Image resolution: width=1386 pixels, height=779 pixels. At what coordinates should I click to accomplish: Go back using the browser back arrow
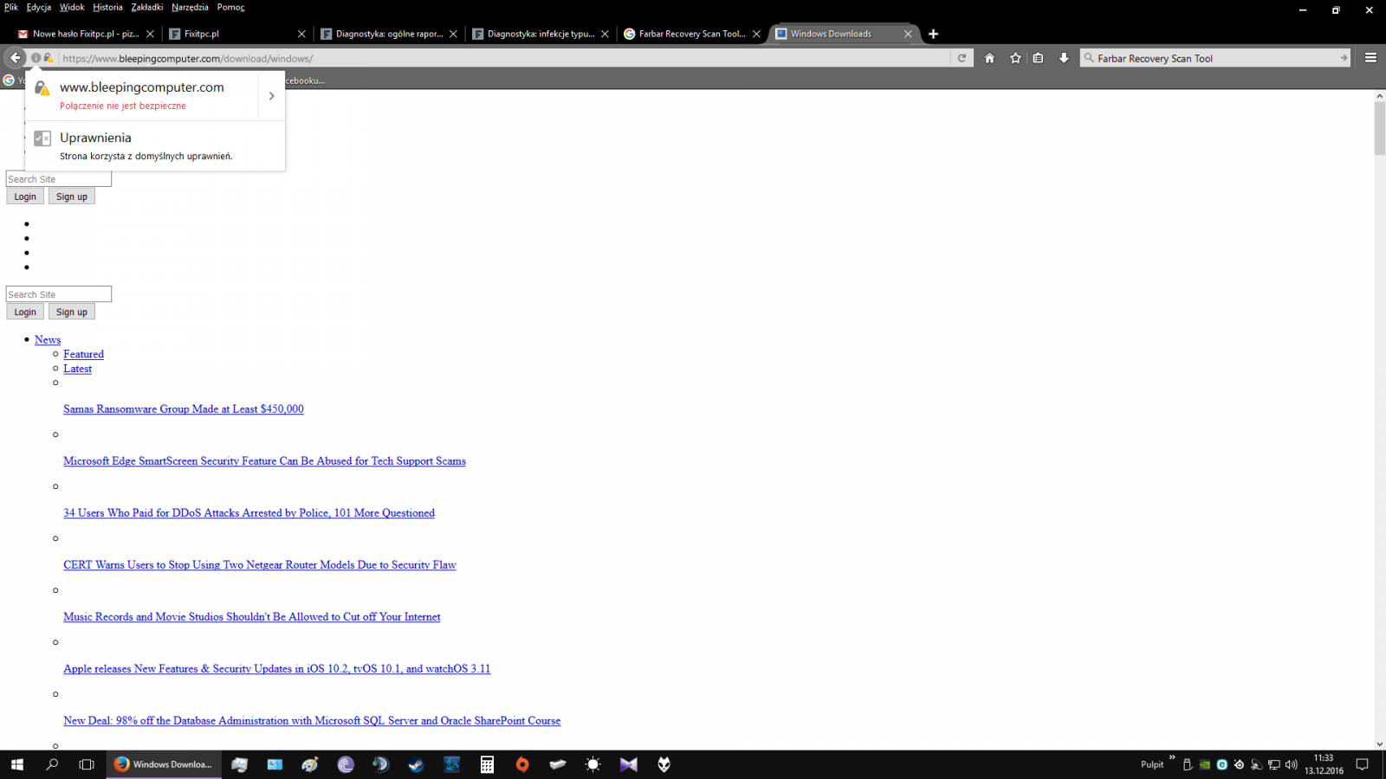[15, 58]
